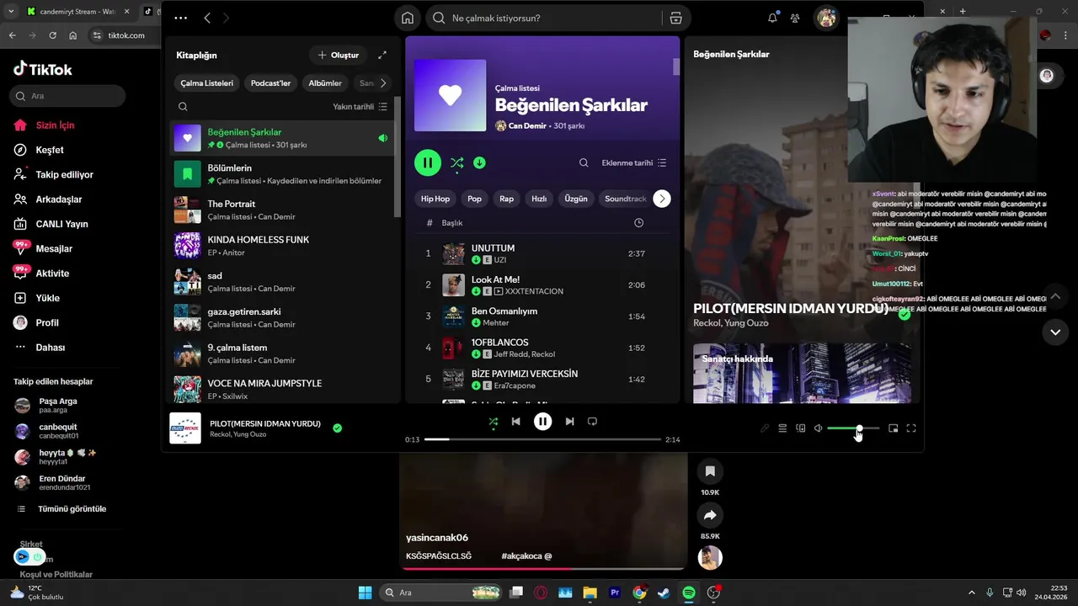This screenshot has height=606, width=1078.
Task: Remove PILOT from liked songs in player bar
Action: click(x=337, y=428)
